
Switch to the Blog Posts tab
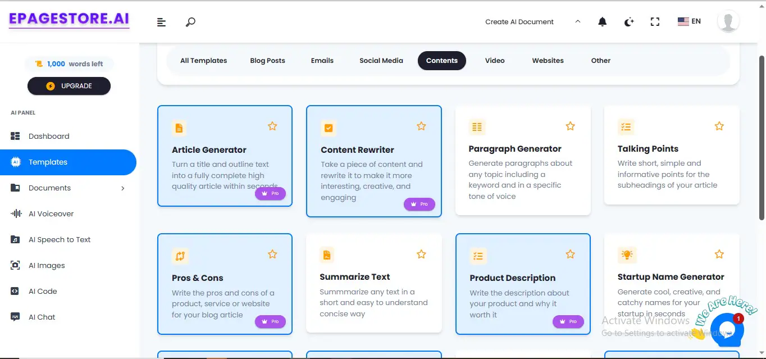267,61
